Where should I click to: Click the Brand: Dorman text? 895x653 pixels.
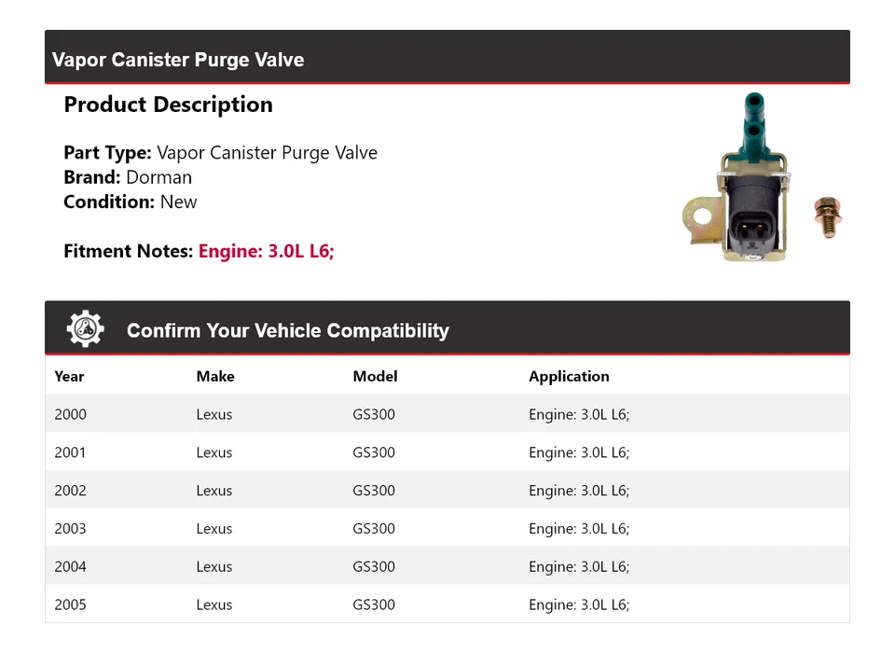pyautogui.click(x=128, y=177)
